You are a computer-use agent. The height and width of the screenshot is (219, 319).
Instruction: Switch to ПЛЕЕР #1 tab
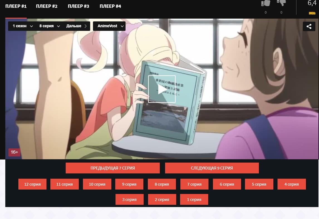click(x=16, y=6)
